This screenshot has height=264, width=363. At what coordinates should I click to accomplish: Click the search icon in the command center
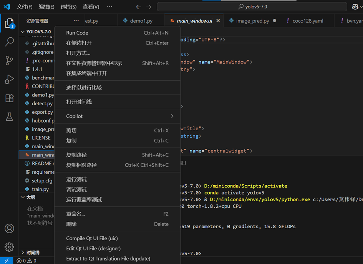point(241,7)
